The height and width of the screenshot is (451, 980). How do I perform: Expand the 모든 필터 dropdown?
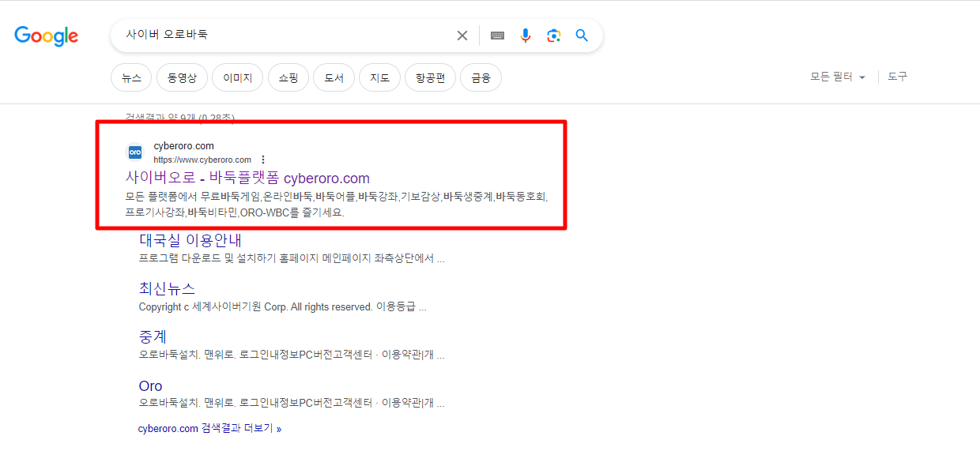click(x=838, y=77)
